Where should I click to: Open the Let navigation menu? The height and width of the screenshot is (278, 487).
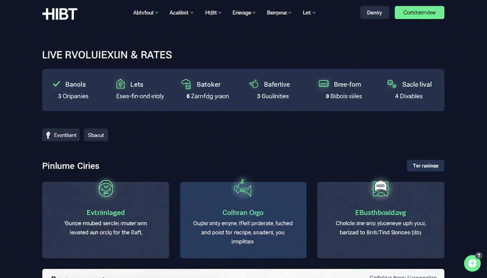click(x=309, y=13)
